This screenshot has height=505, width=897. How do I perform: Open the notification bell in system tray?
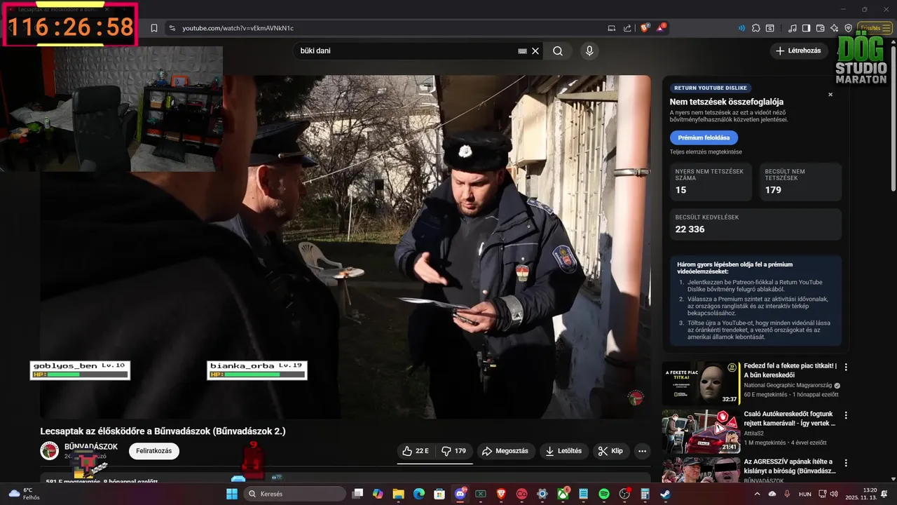[884, 494]
